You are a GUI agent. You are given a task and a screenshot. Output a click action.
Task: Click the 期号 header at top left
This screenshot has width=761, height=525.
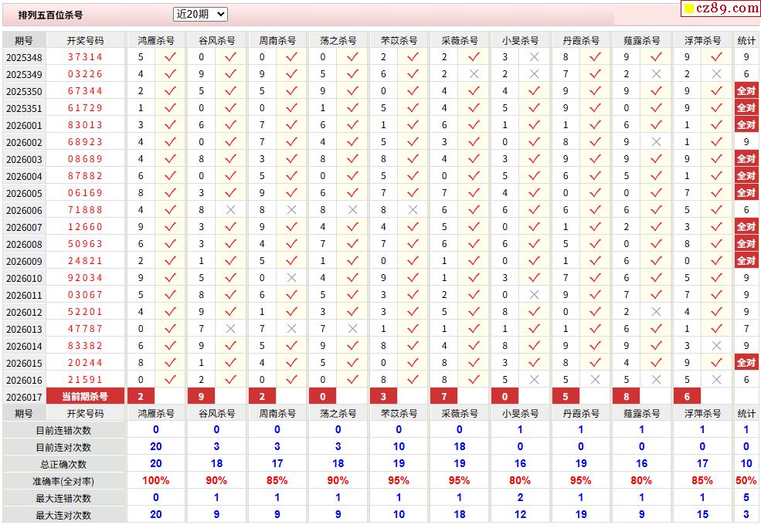(24, 40)
